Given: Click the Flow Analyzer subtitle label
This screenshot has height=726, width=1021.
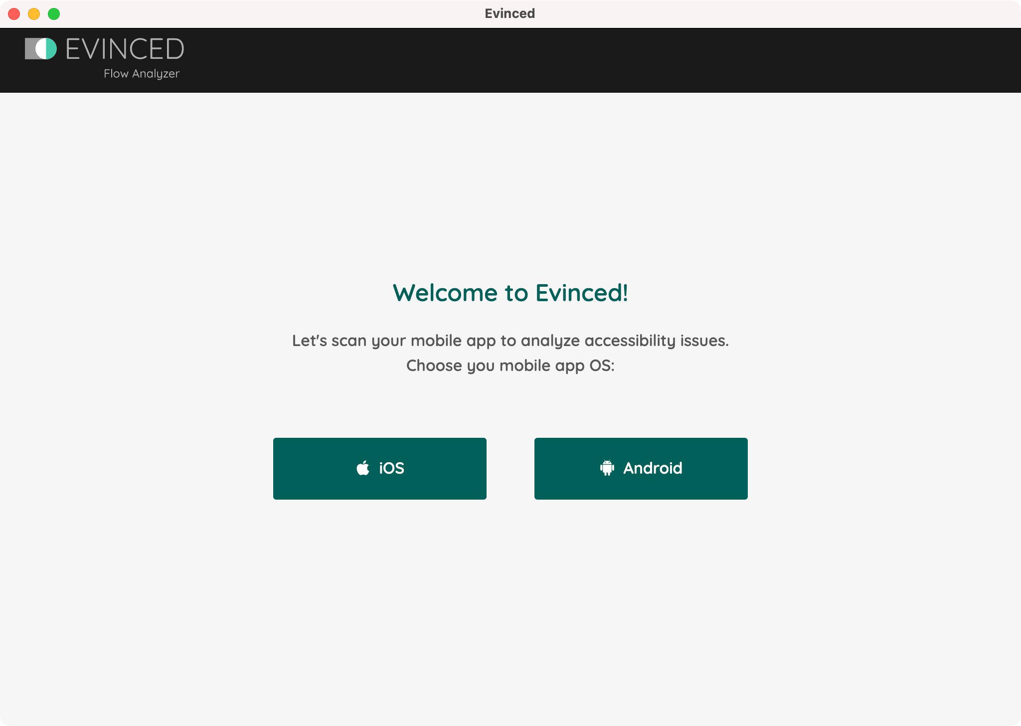Looking at the screenshot, I should [x=141, y=73].
